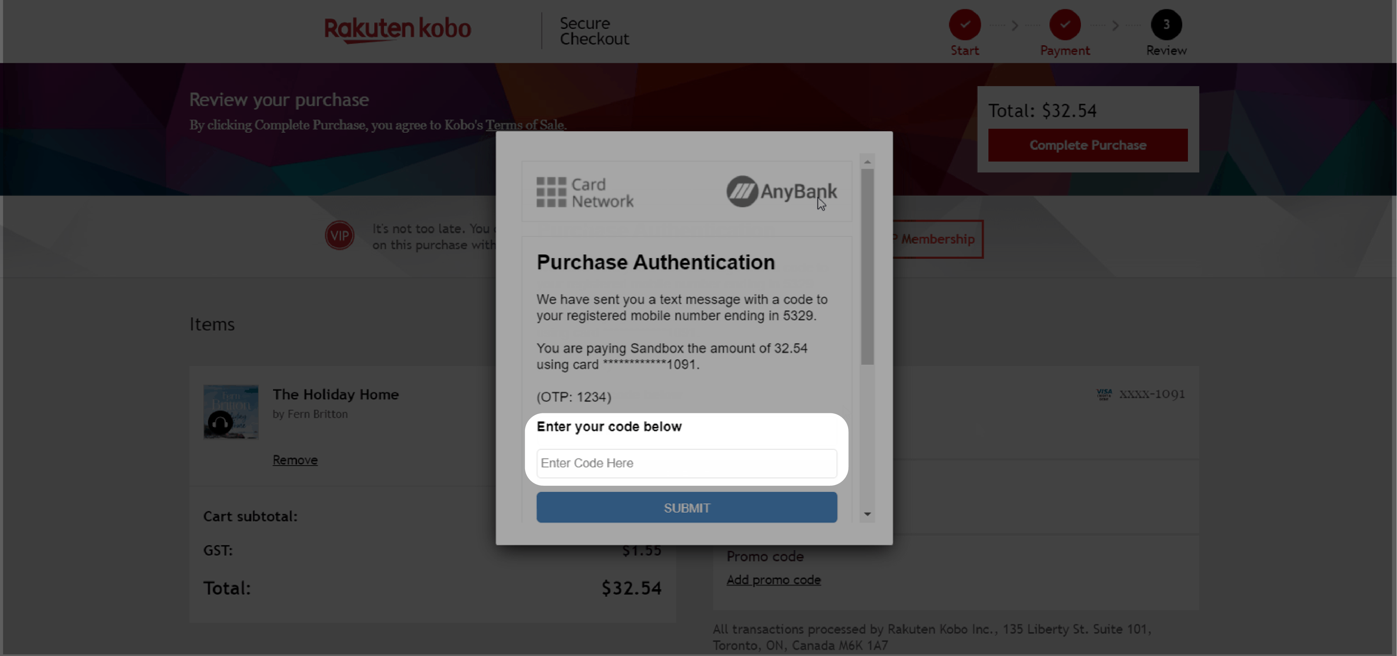Expand the Add promo code section
This screenshot has height=656, width=1397.
pos(772,580)
